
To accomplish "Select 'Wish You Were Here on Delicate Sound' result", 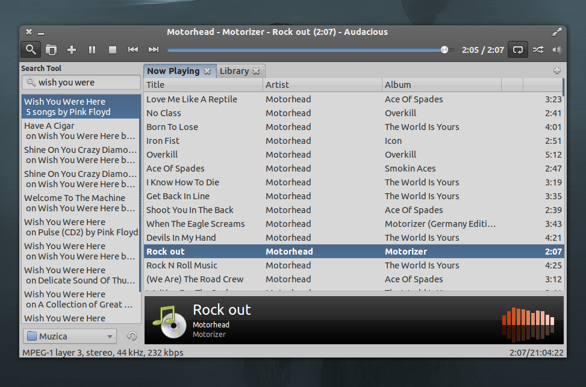I will point(80,275).
